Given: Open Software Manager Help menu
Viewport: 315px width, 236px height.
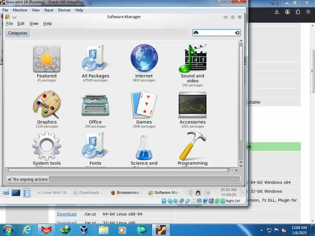Looking at the screenshot, I should coord(47,23).
